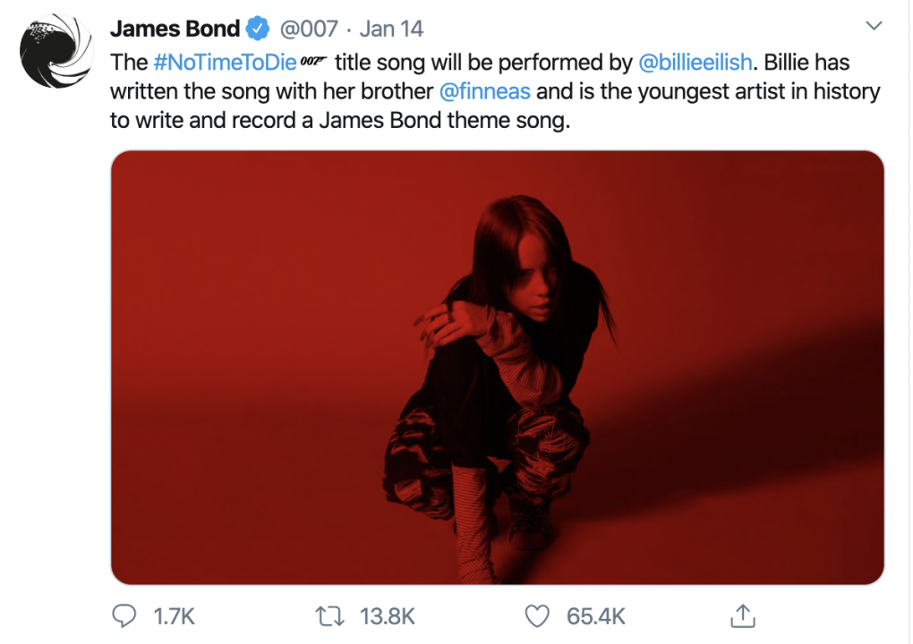Like the tweet with heart icon

point(537,616)
